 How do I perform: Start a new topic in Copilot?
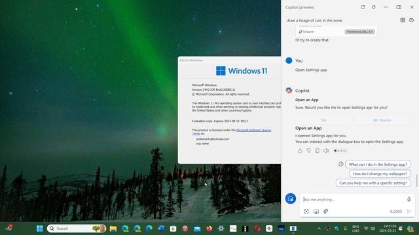291,198
